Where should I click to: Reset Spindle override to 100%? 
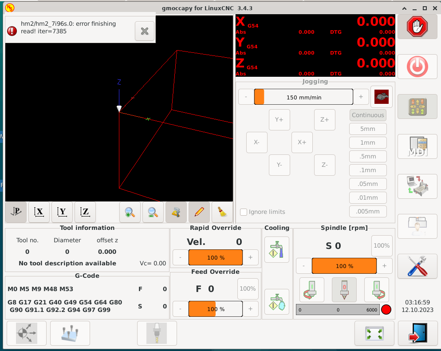(382, 246)
